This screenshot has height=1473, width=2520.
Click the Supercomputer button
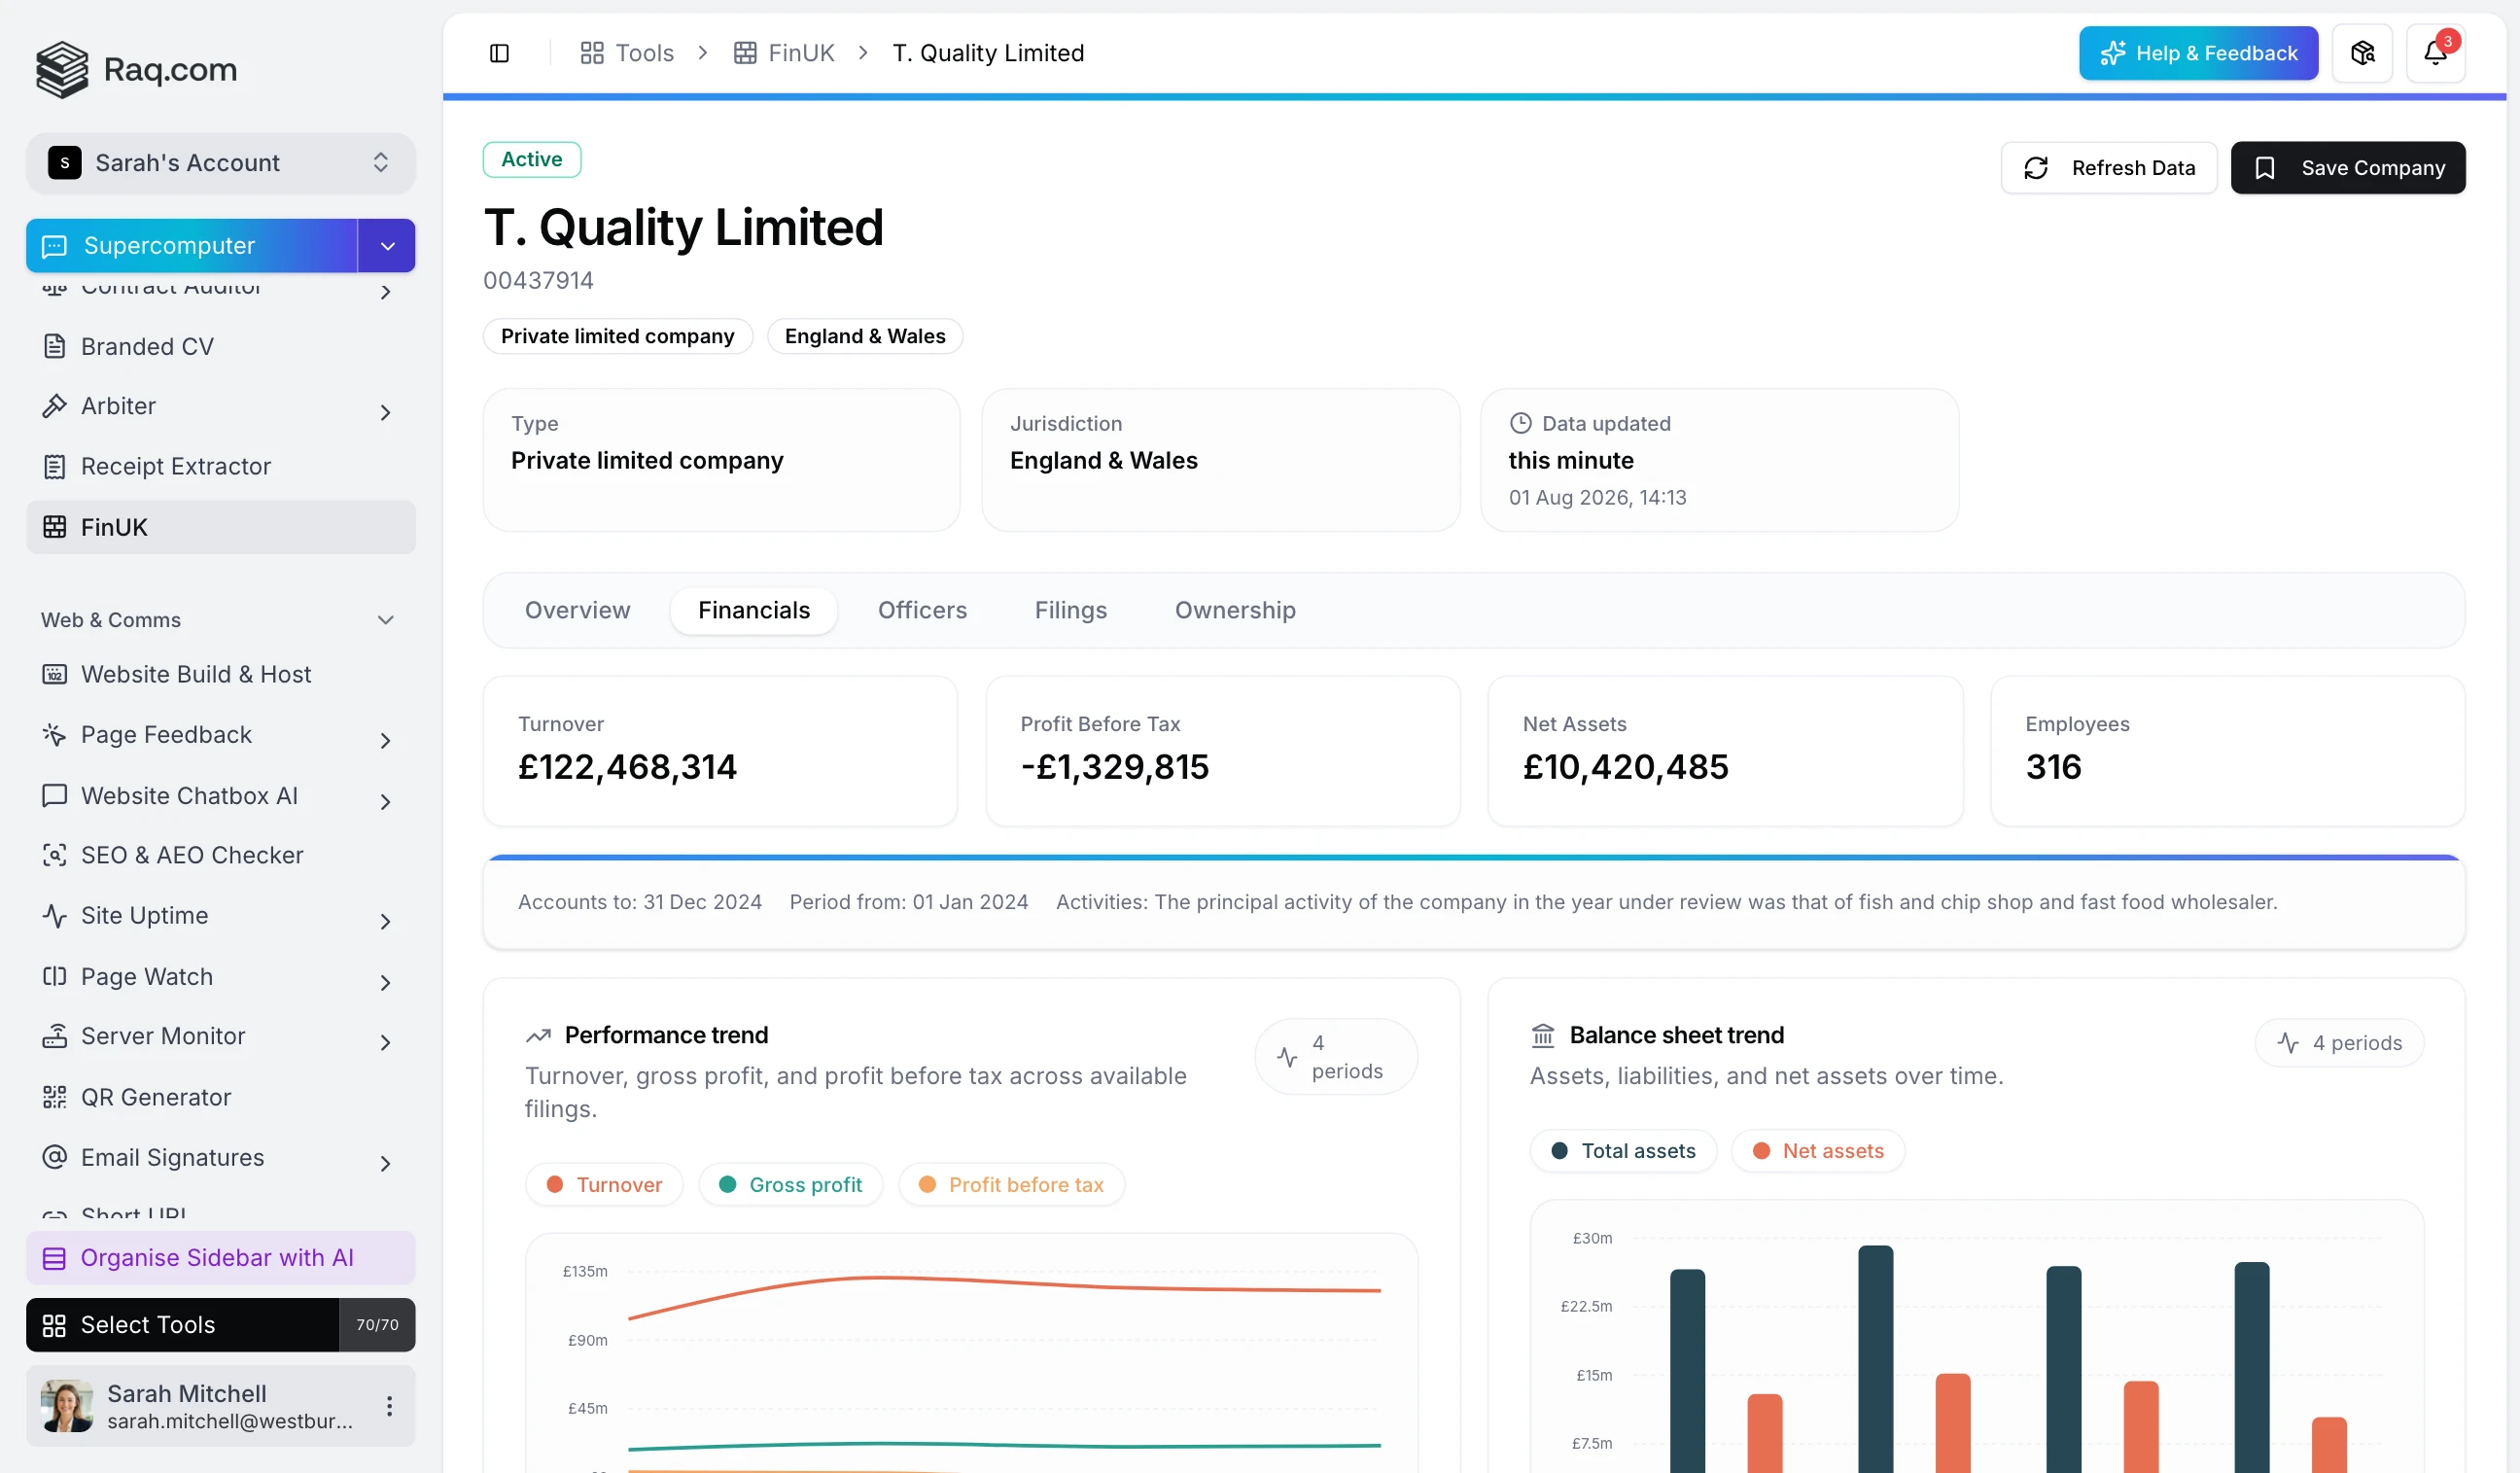(192, 246)
